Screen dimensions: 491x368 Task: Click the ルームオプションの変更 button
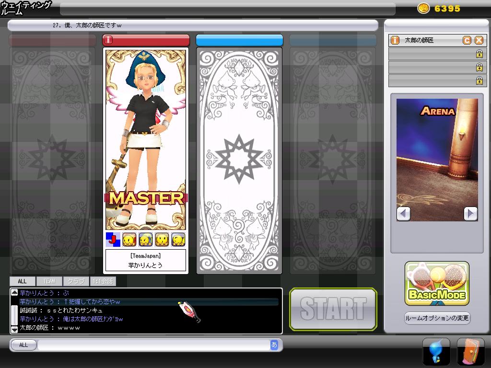437,318
